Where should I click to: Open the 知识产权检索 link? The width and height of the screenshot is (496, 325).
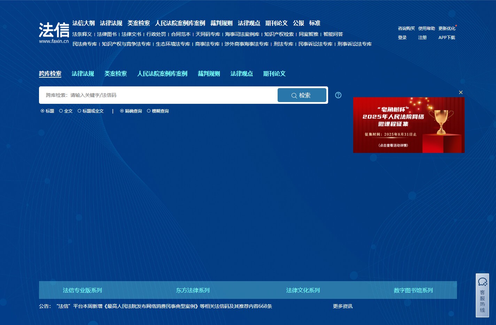click(279, 34)
